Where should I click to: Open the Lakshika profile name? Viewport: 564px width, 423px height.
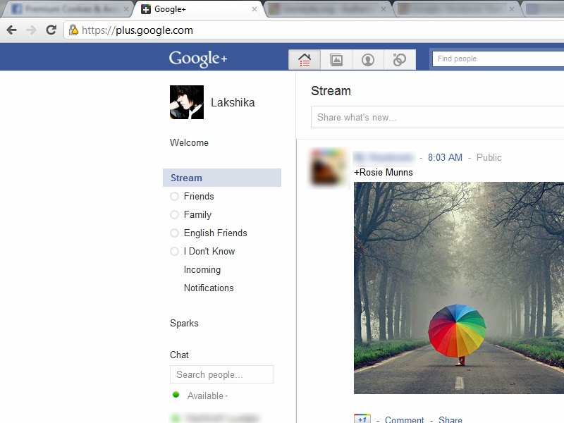233,102
